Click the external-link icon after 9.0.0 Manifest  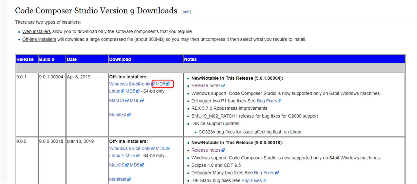point(129,180)
